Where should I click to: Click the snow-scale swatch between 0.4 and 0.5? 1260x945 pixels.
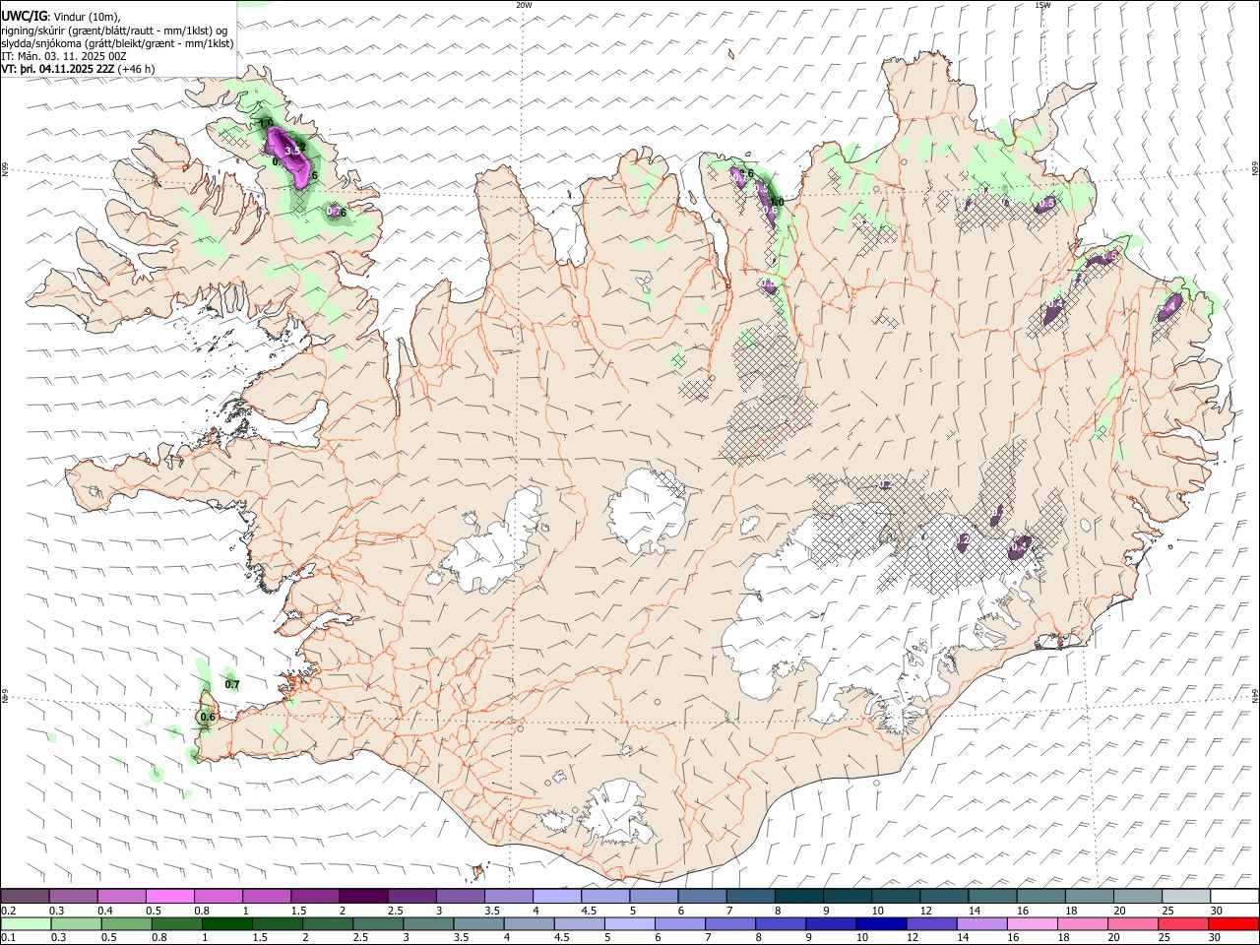[x=122, y=896]
